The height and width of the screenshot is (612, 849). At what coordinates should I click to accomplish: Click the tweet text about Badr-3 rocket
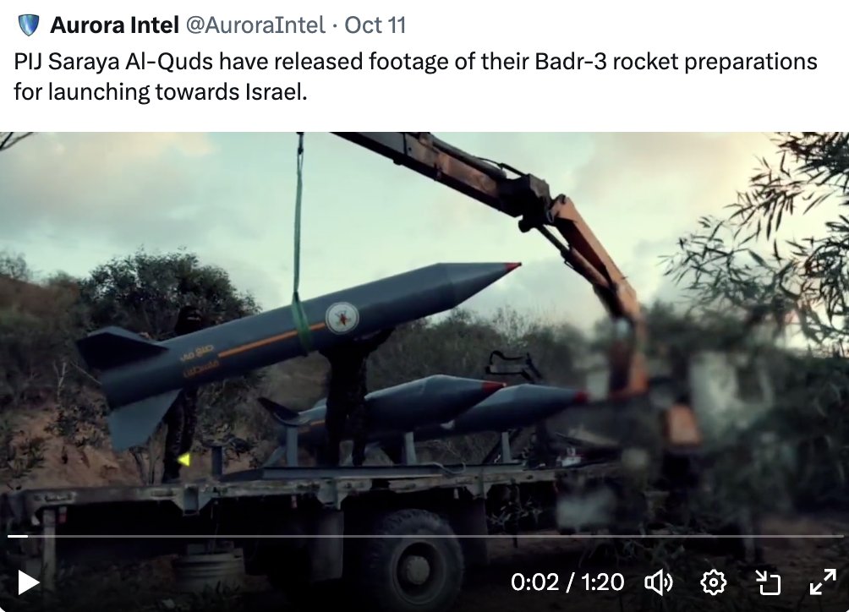point(415,76)
